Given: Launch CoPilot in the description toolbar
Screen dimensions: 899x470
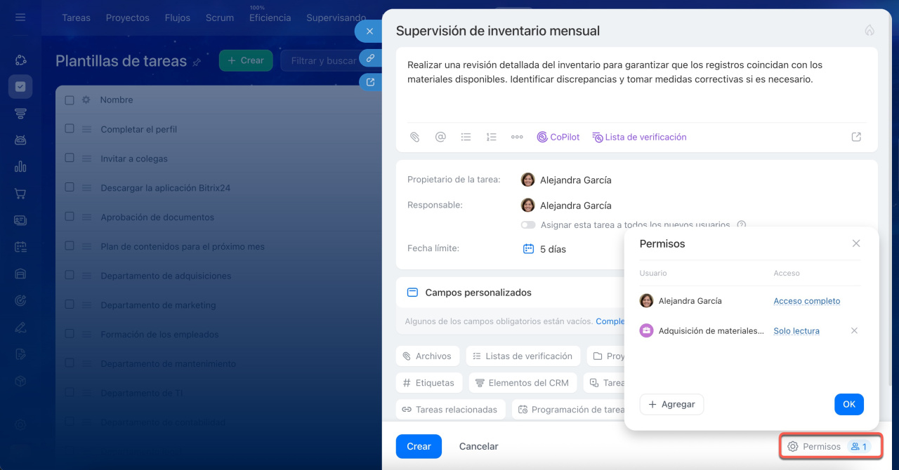Looking at the screenshot, I should tap(558, 137).
